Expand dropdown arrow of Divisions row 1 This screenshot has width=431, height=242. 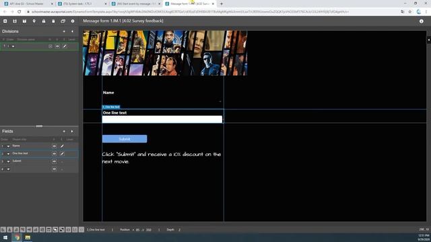tap(13, 46)
